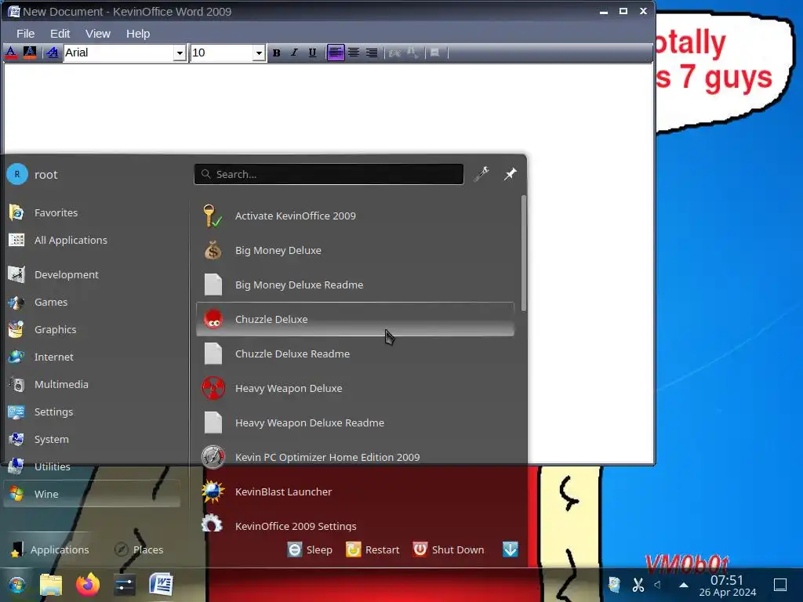Open the Edit menu
Screen dimensions: 803x602
pyautogui.click(x=60, y=34)
